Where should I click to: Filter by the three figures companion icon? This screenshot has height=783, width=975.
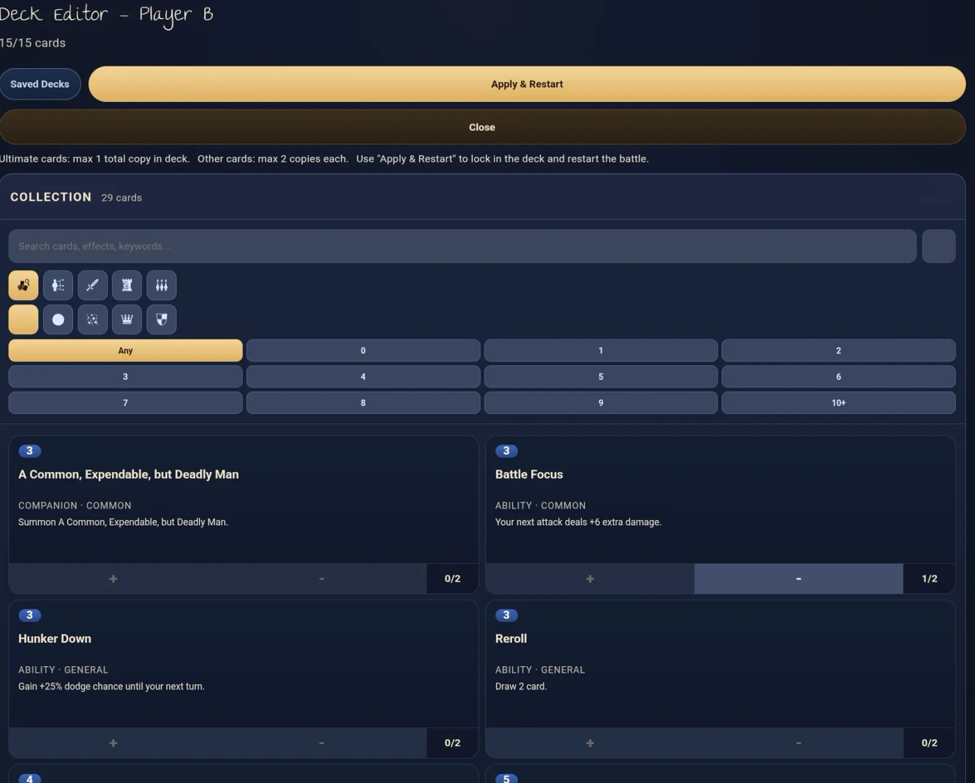[162, 285]
